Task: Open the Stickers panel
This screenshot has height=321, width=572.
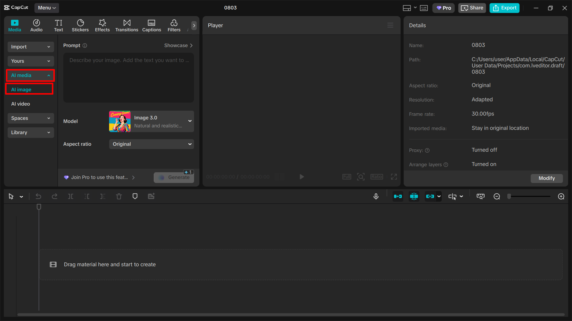Action: click(80, 25)
